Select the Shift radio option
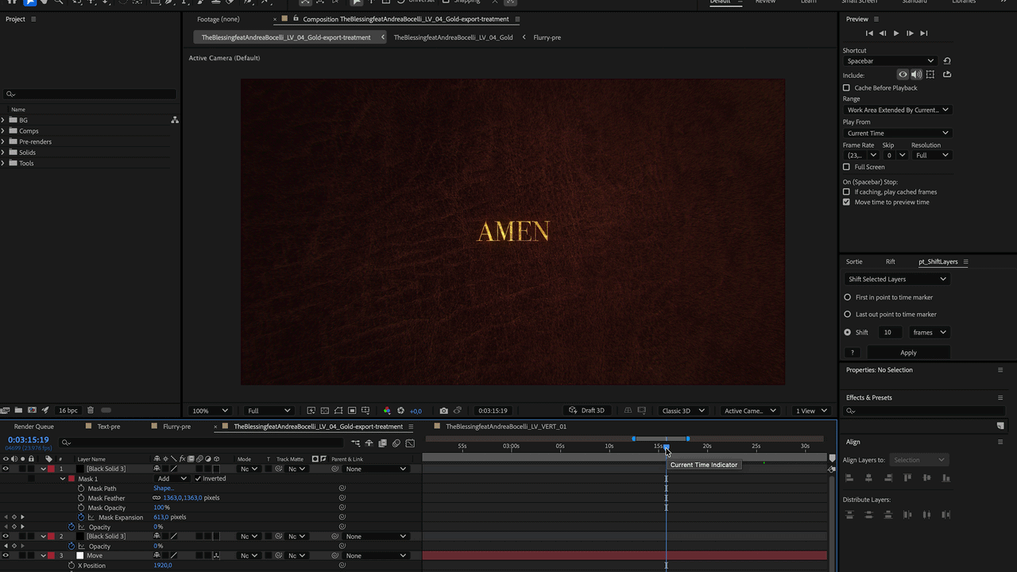 (x=847, y=332)
